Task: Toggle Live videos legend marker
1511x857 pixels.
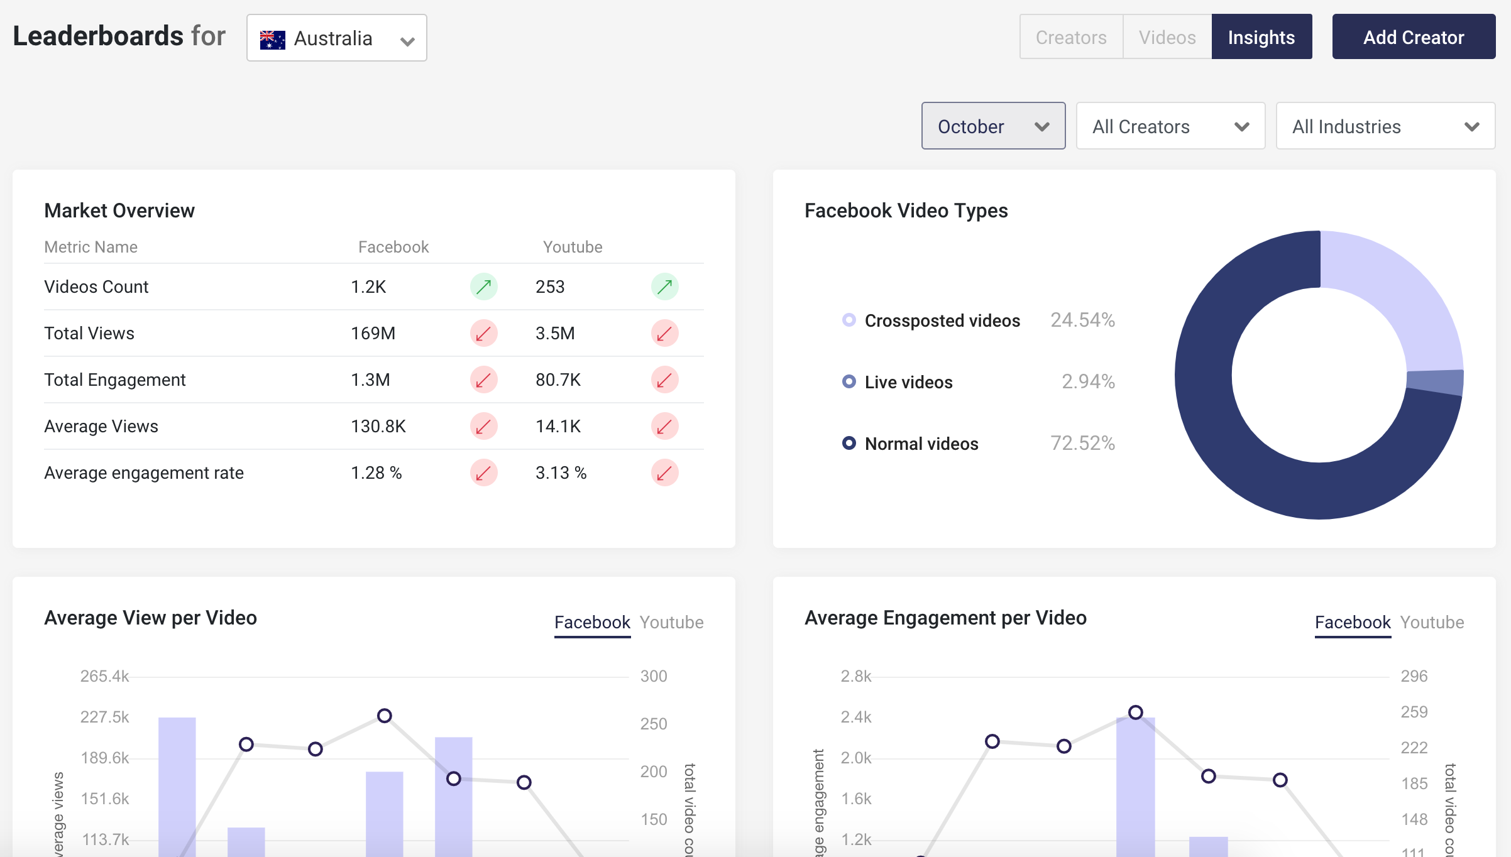Action: [849, 381]
